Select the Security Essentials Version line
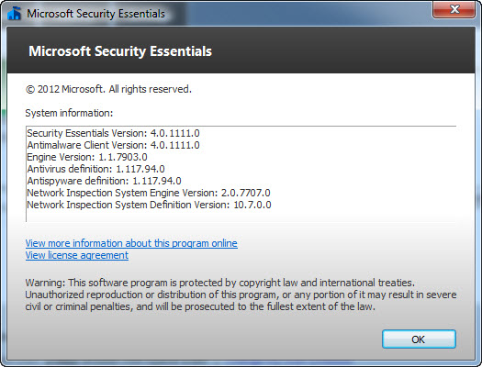This screenshot has height=367, width=482. pyautogui.click(x=113, y=133)
